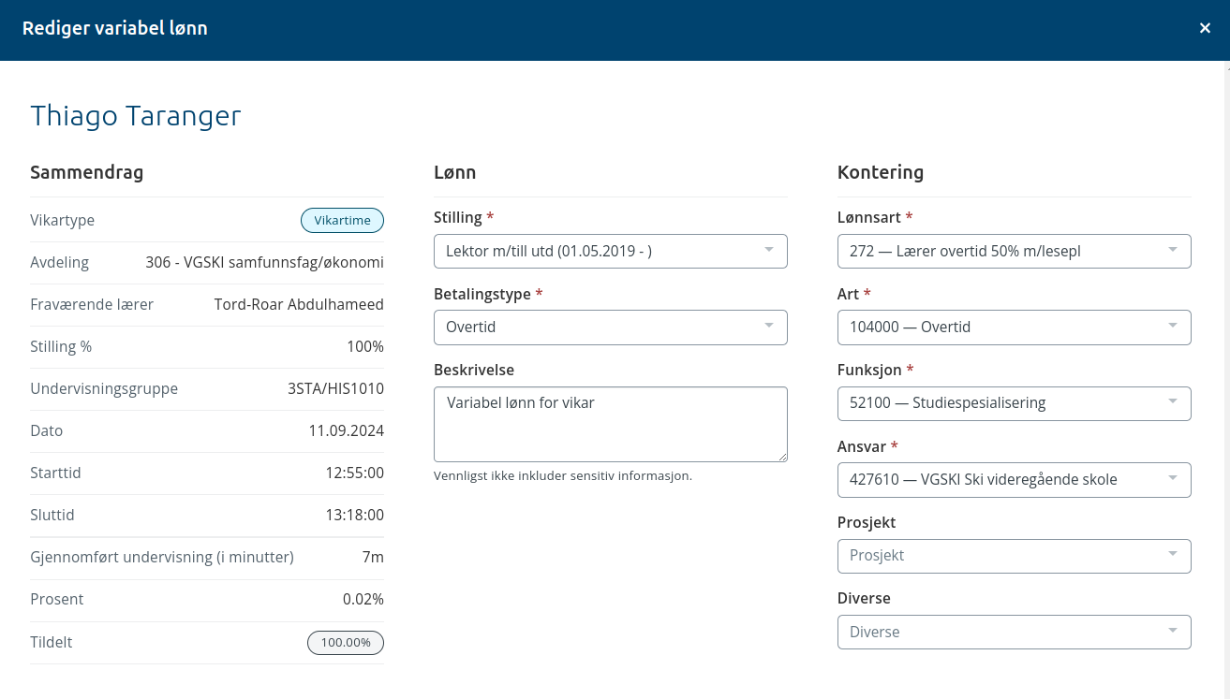This screenshot has height=699, width=1230.
Task: Click absent teacher Tord-Roar Abdulhameed
Action: tap(299, 304)
